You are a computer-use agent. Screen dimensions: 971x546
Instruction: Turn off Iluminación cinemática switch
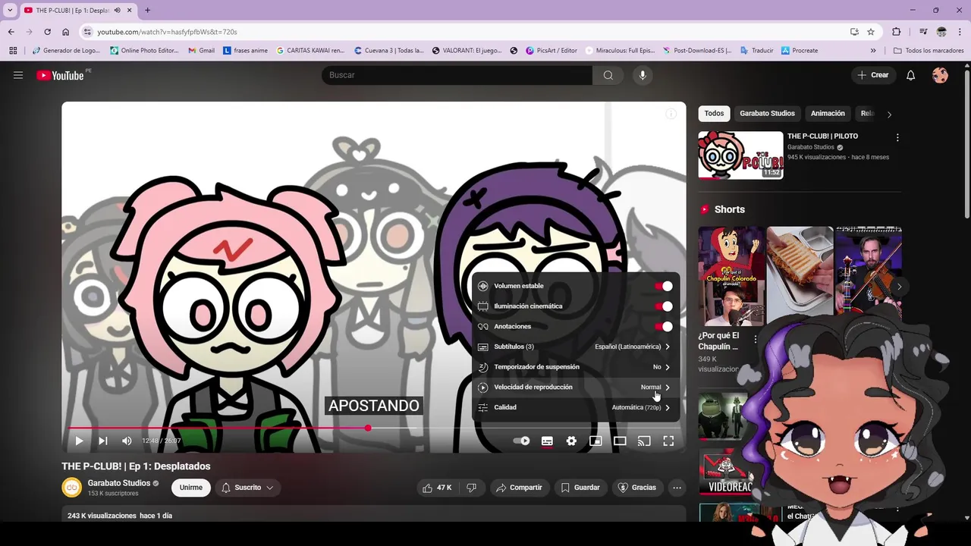pyautogui.click(x=664, y=306)
